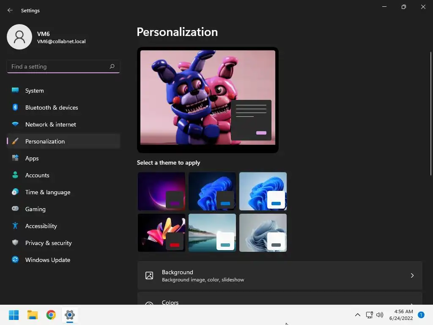Show hidden tray icons
Image resolution: width=433 pixels, height=325 pixels.
coord(358,315)
